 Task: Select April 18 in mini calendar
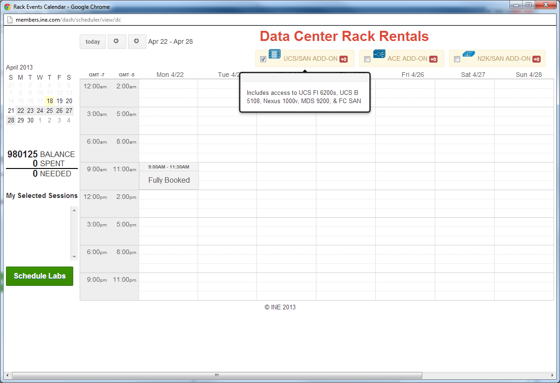coord(50,101)
